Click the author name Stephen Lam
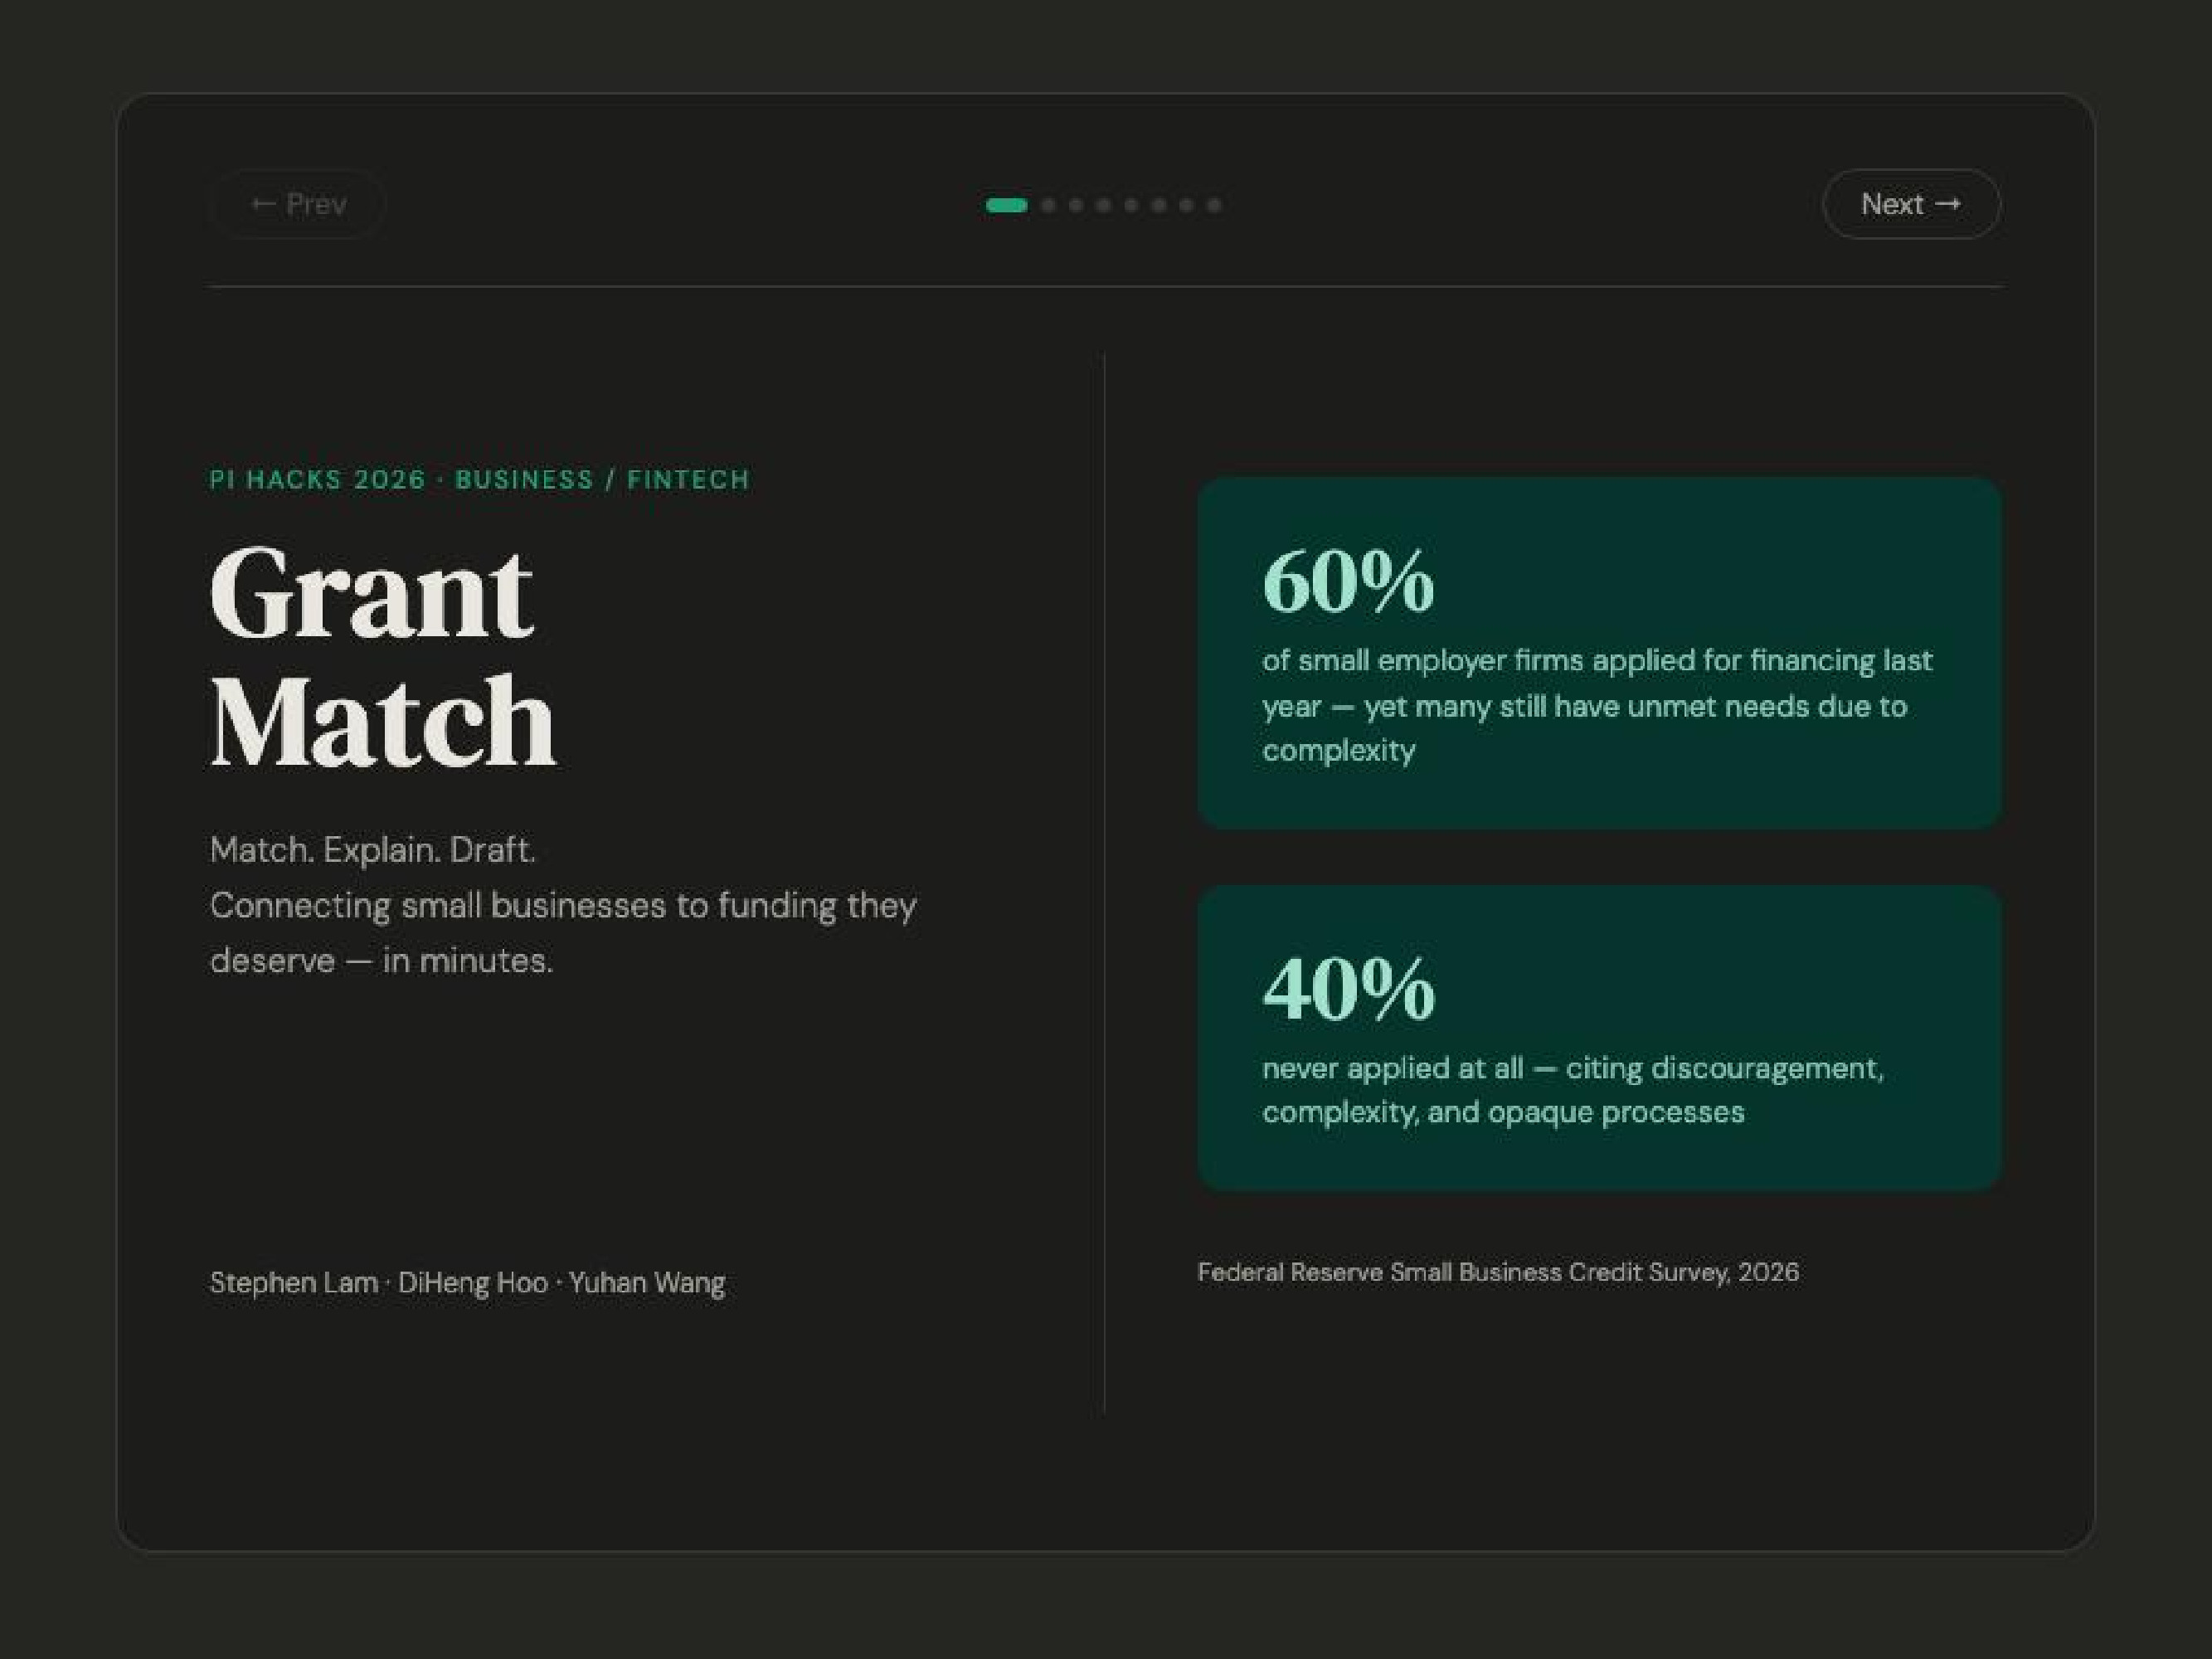2212x1659 pixels. click(x=293, y=1282)
